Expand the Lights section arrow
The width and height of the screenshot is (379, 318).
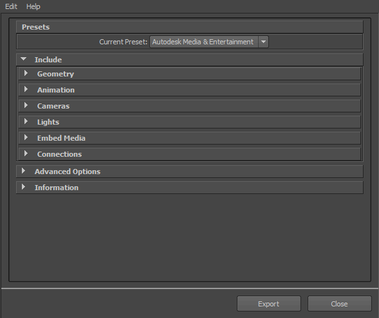tap(26, 121)
